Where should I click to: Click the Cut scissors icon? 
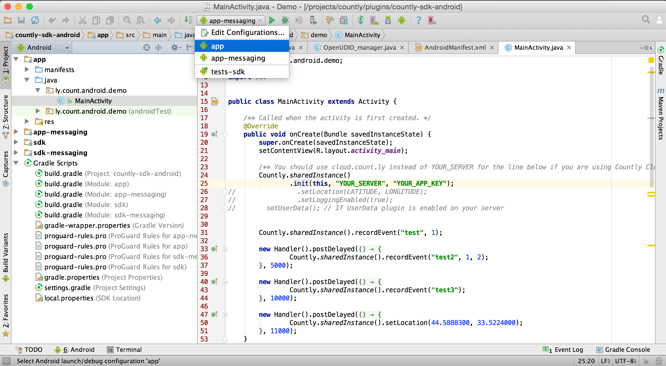pyautogui.click(x=82, y=20)
